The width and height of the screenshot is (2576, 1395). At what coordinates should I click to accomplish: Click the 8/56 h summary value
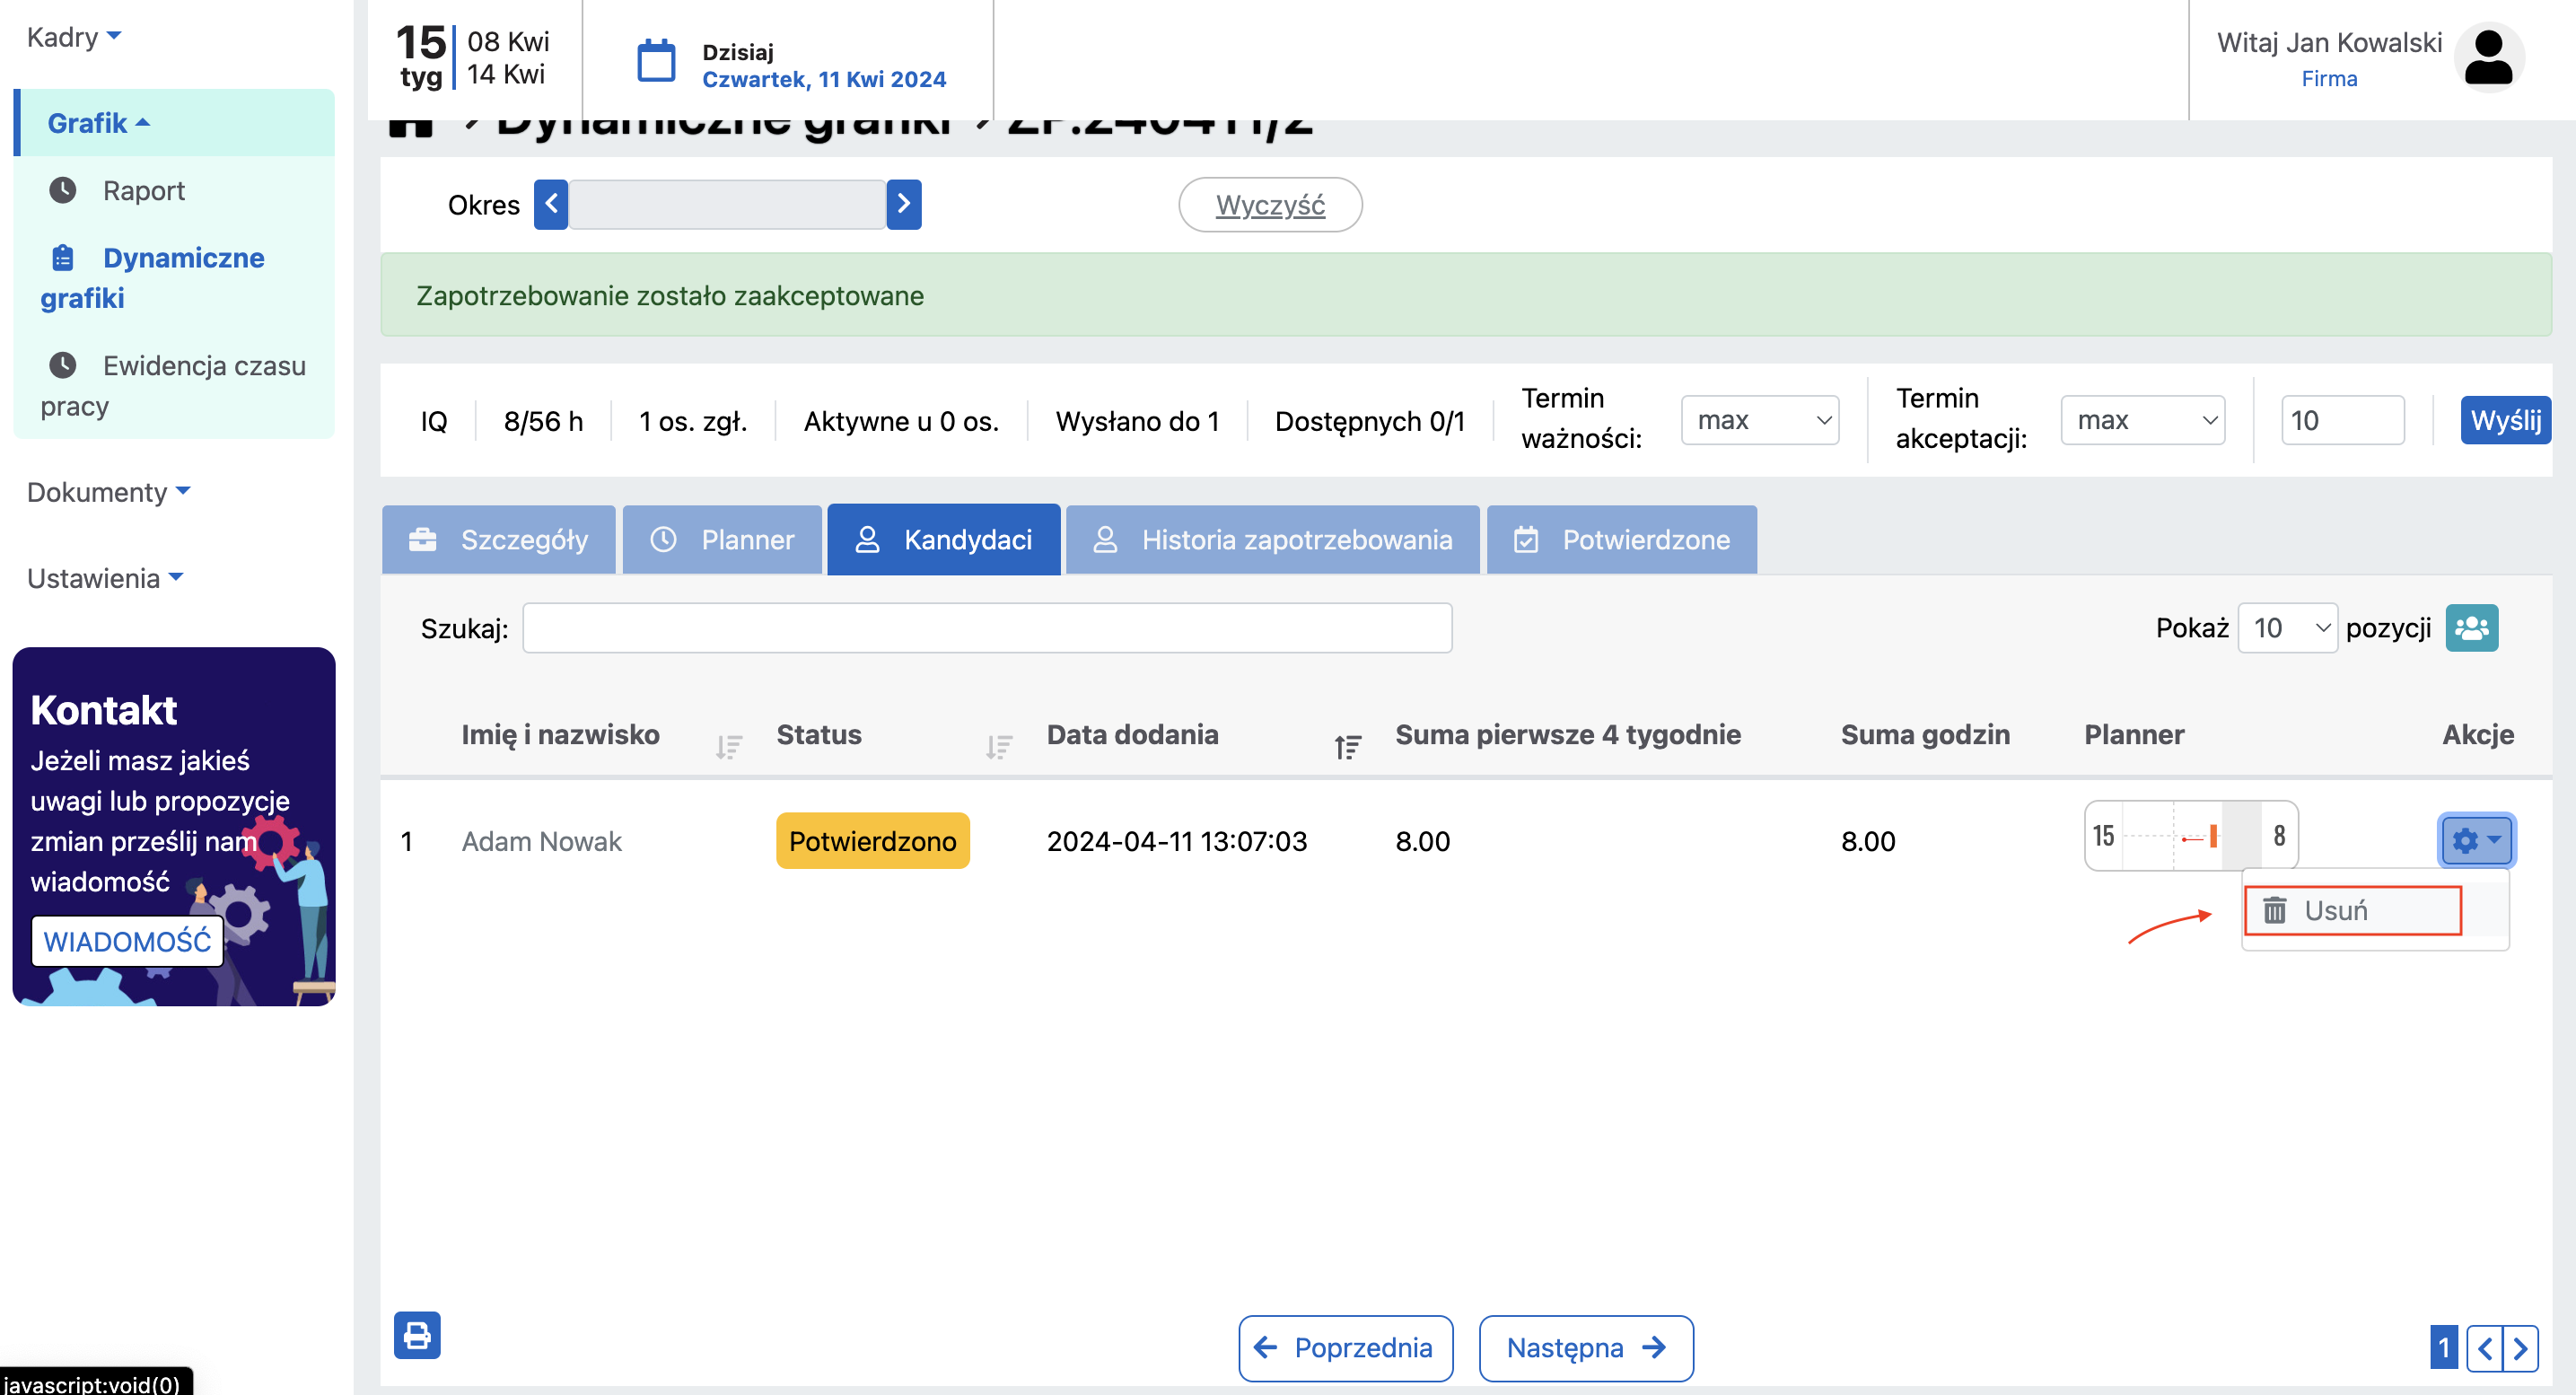[543, 421]
